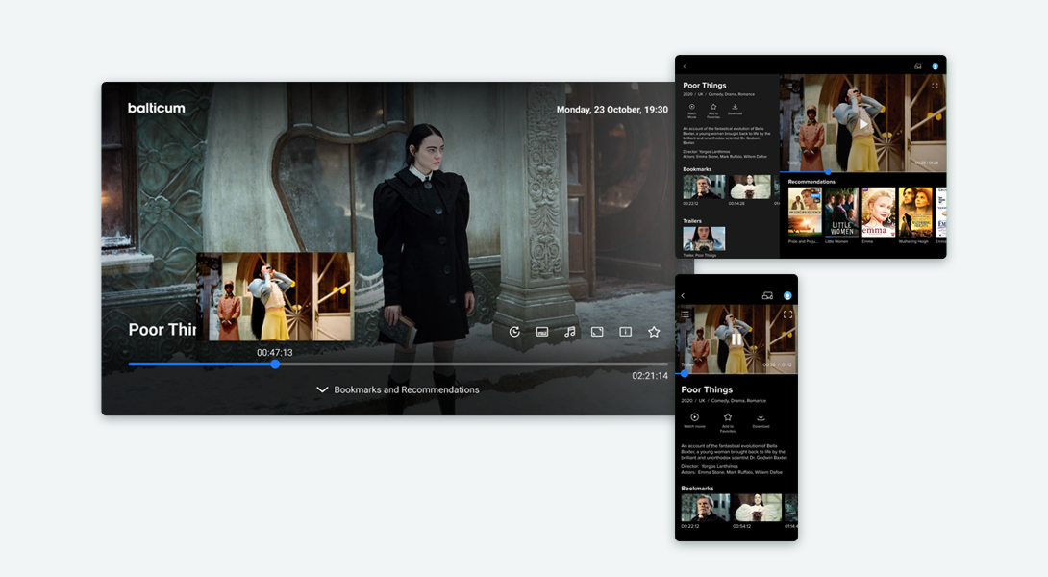Click Watch Movie in tablet view
Image resolution: width=1048 pixels, height=577 pixels.
click(691, 111)
